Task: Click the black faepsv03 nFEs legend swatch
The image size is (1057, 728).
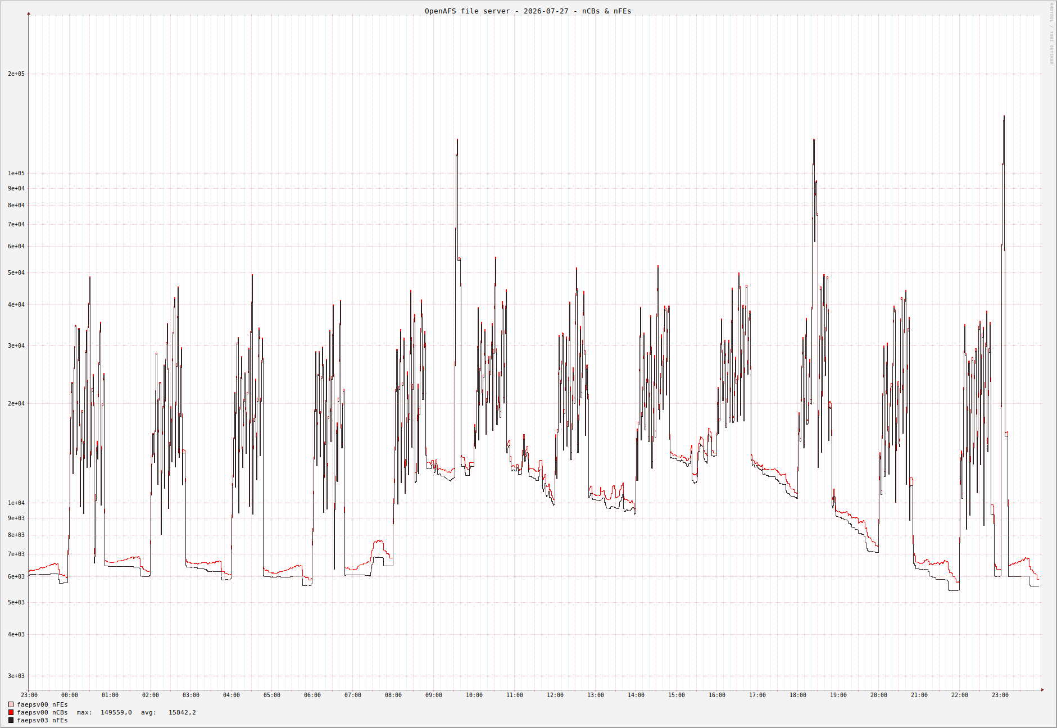Action: tap(11, 720)
